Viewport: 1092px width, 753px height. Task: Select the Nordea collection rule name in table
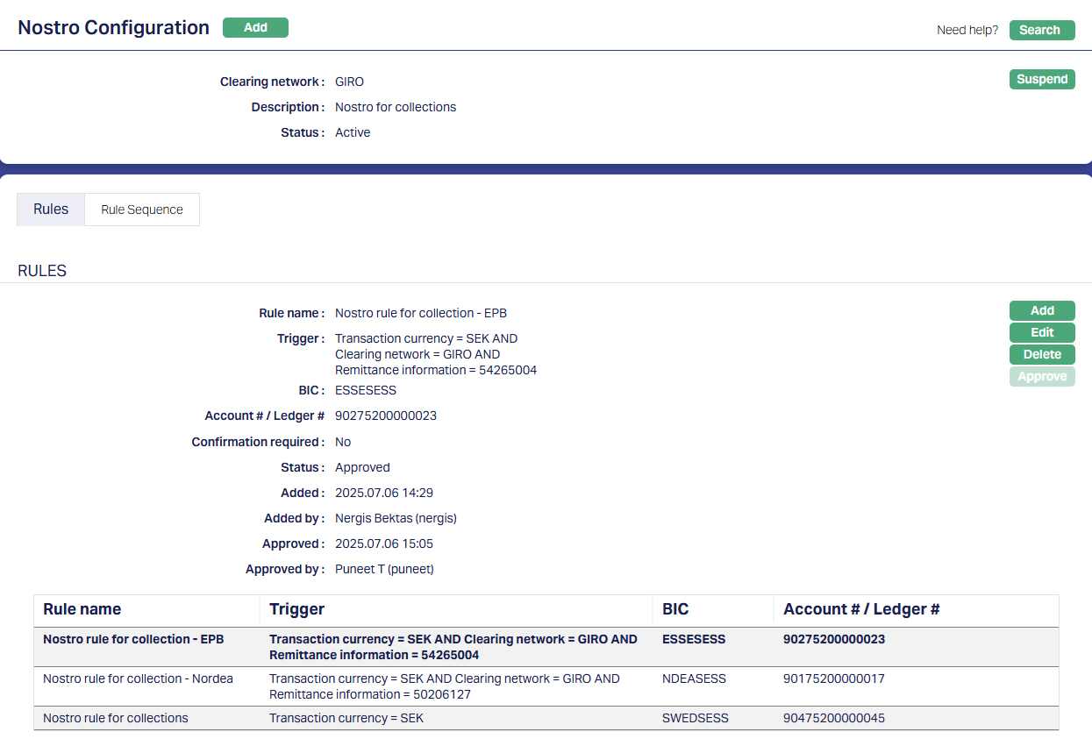click(138, 678)
